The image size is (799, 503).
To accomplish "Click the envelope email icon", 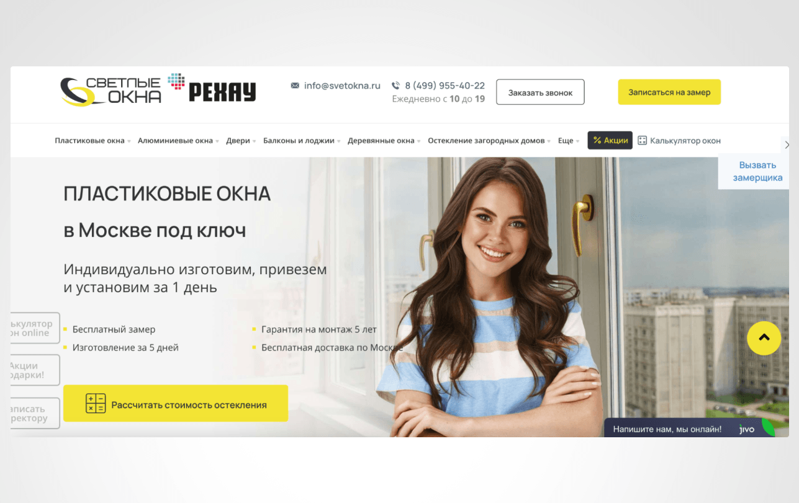I will (x=295, y=86).
